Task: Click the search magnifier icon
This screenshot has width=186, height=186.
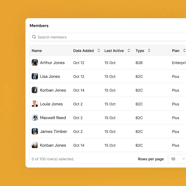Action: click(x=34, y=37)
